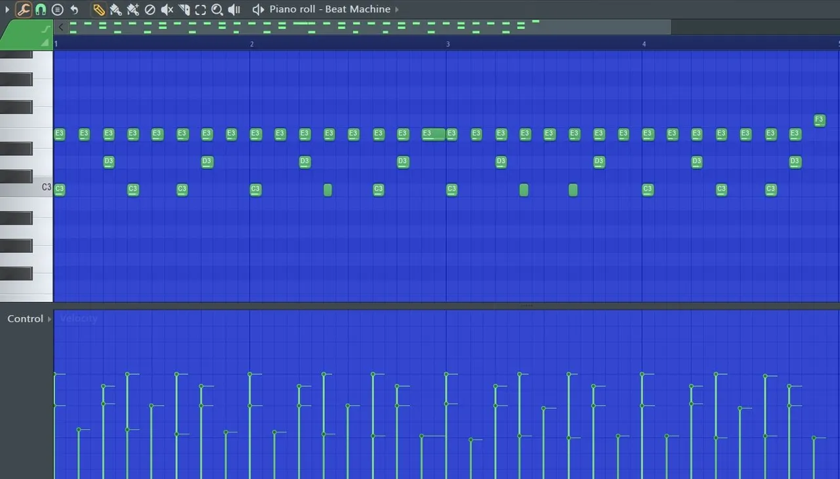Image resolution: width=840 pixels, height=479 pixels.
Task: Toggle the magnet snap options
Action: (x=41, y=9)
